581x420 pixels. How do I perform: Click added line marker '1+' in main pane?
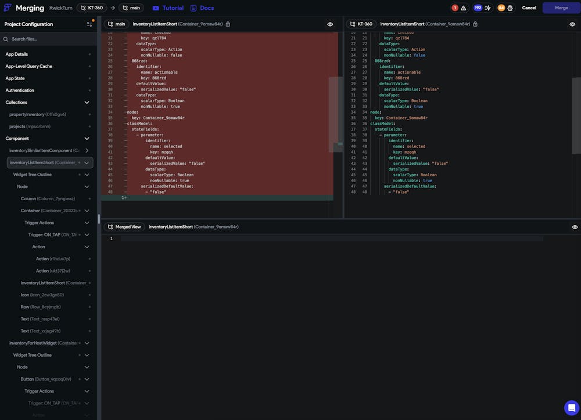click(124, 198)
